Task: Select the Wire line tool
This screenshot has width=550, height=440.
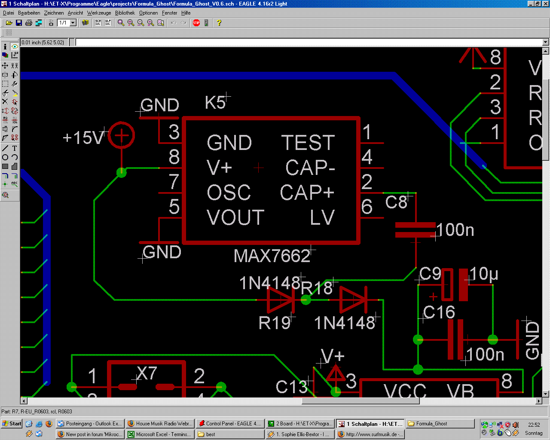Action: click(5, 148)
